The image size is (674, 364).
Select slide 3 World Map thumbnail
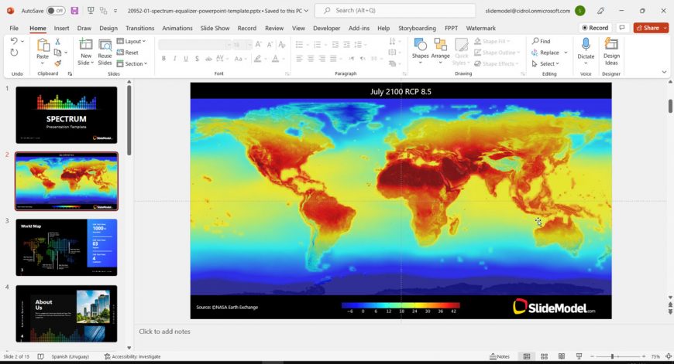coord(67,247)
